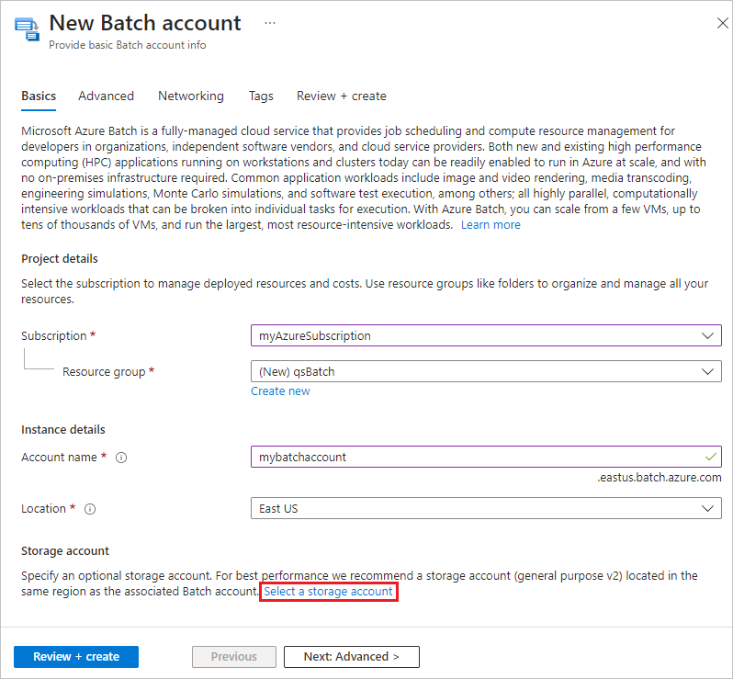Select the Basics tab
The height and width of the screenshot is (679, 733).
39,96
